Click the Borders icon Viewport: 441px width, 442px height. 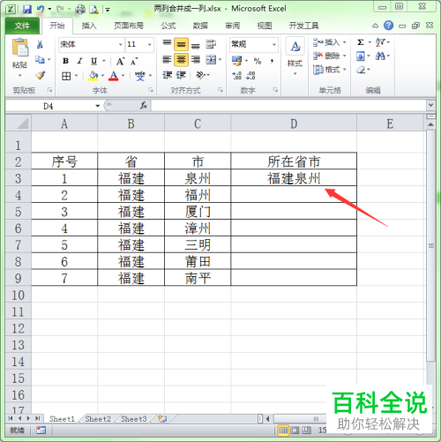66,76
